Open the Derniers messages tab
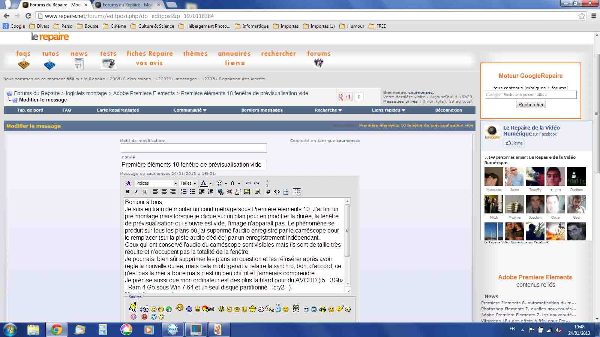 (x=262, y=110)
